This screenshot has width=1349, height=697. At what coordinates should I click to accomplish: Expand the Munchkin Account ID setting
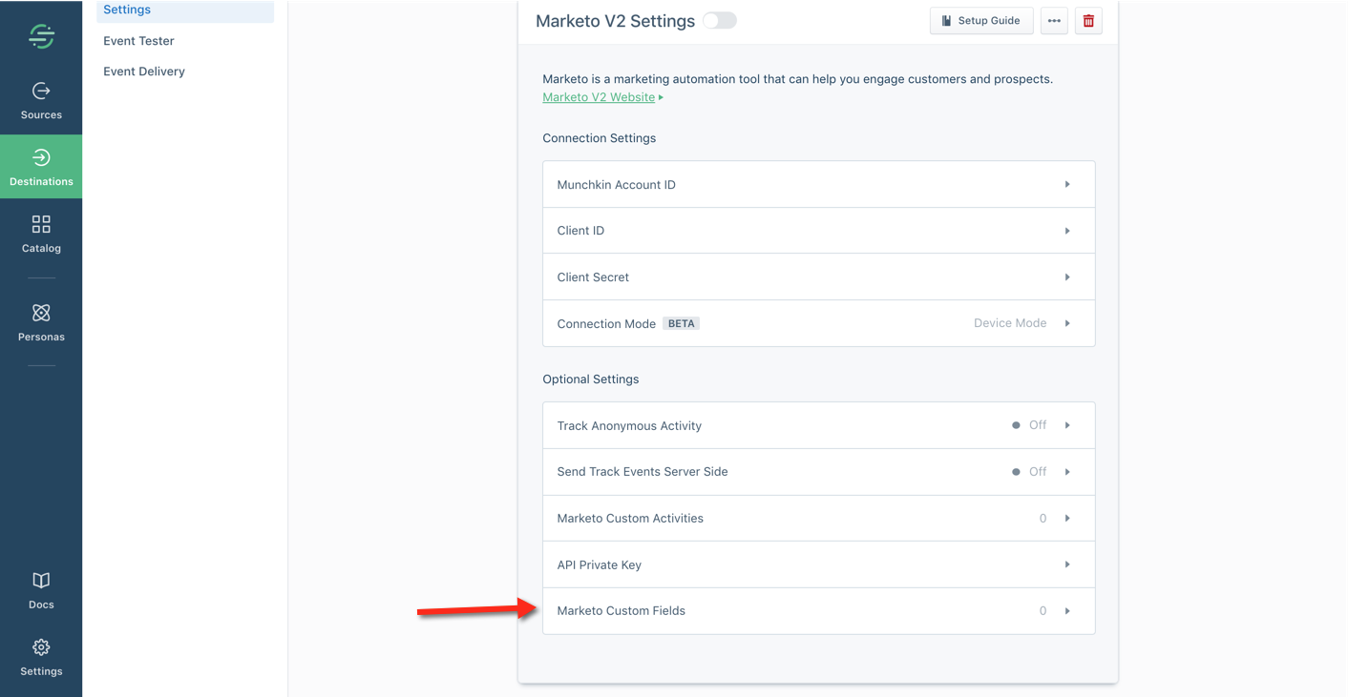click(818, 184)
